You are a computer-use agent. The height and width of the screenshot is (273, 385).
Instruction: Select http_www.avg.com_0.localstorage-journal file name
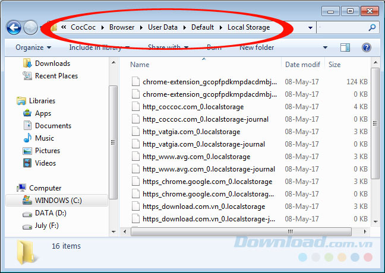(209, 169)
